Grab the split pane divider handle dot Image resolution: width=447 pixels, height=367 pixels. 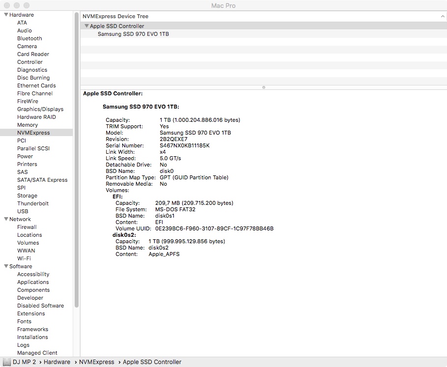pyautogui.click(x=264, y=87)
